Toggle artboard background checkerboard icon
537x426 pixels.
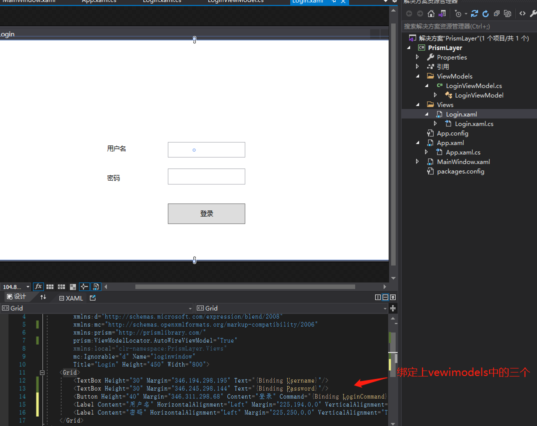click(72, 286)
